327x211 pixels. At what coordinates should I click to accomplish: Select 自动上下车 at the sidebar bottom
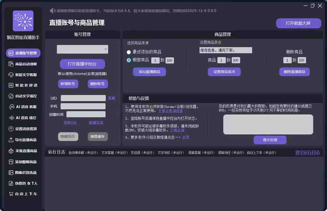23,194
